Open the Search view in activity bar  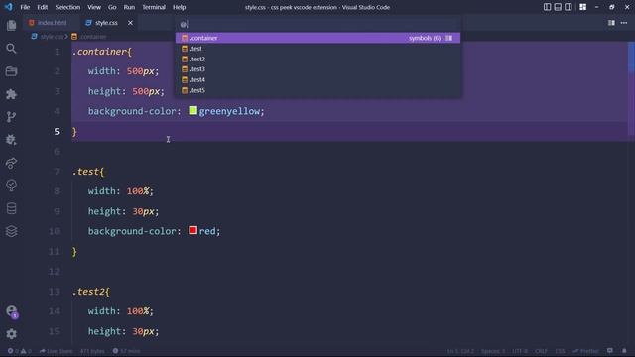(x=11, y=49)
